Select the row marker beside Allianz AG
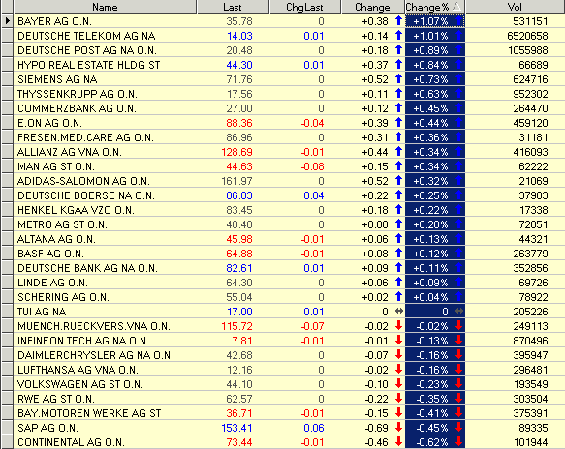 pos(7,152)
